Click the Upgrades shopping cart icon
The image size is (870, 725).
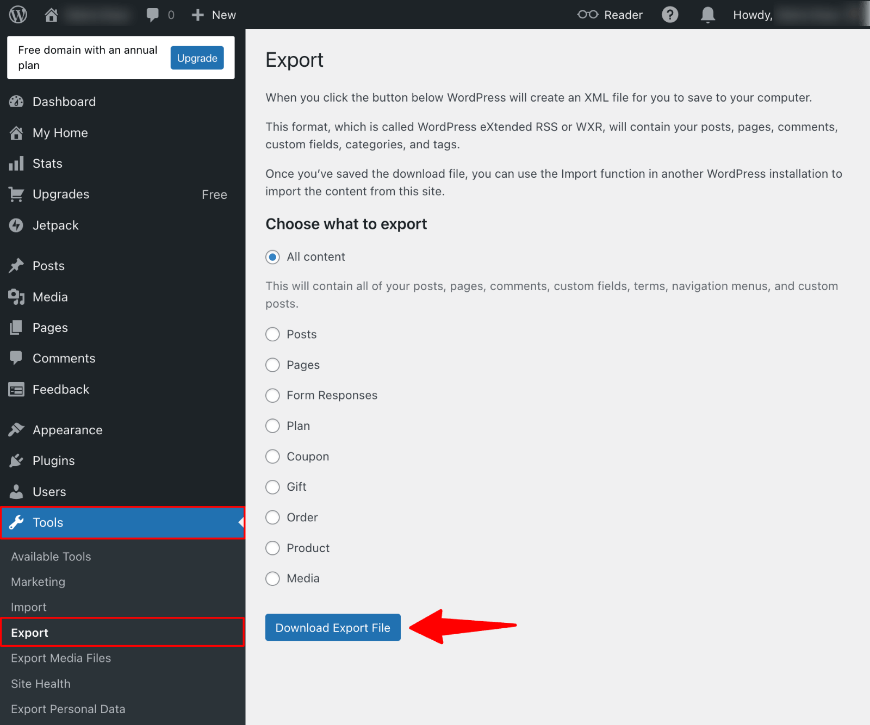click(x=16, y=194)
